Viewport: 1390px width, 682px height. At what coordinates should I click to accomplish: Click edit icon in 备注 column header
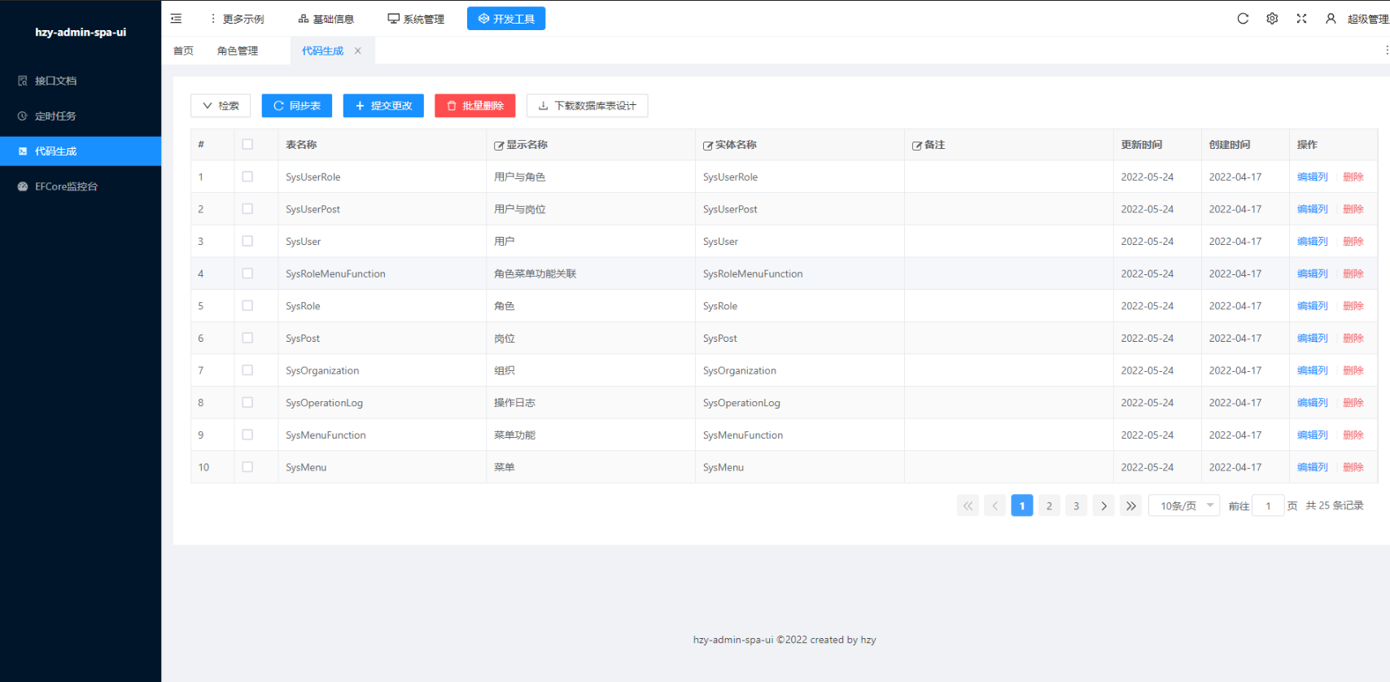pos(916,146)
